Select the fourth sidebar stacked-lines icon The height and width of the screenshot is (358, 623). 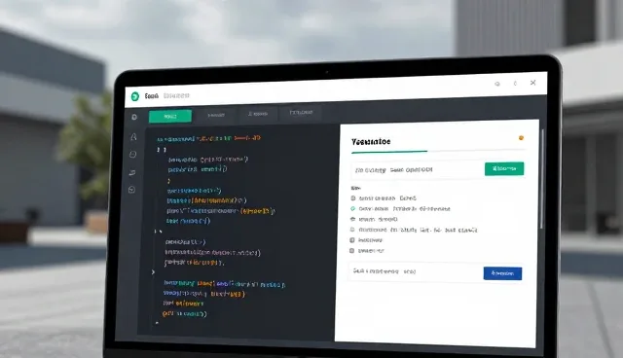[x=132, y=172]
